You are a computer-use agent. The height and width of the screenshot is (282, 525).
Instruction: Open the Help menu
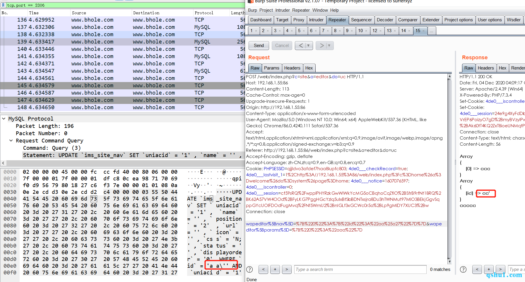click(334, 10)
